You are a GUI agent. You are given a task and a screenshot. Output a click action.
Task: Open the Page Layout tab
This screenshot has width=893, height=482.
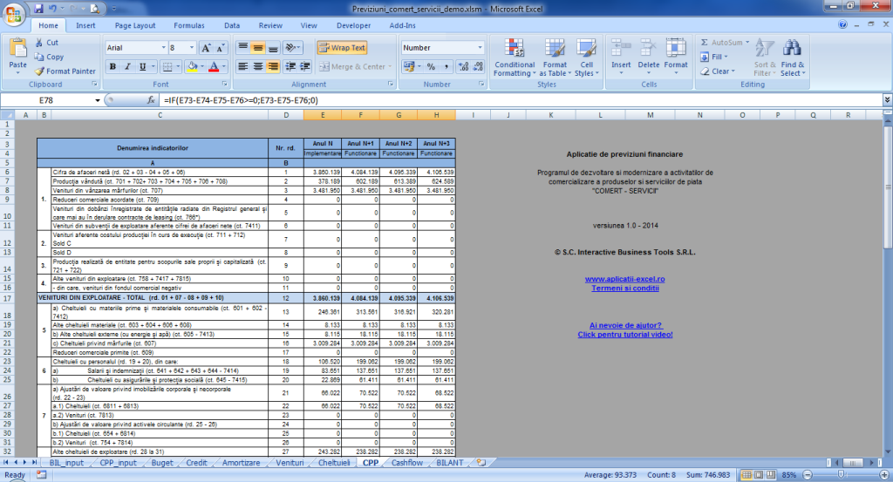click(135, 25)
